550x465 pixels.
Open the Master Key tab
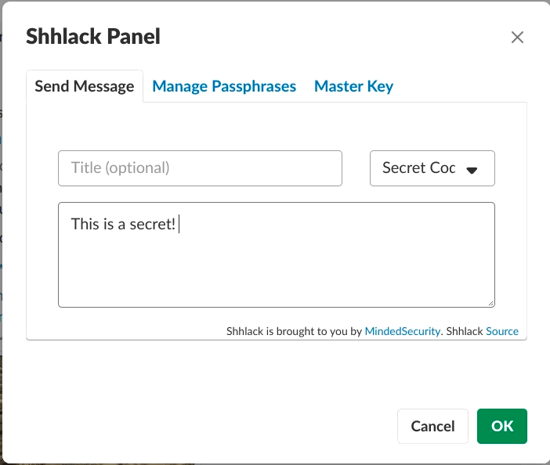pos(353,86)
